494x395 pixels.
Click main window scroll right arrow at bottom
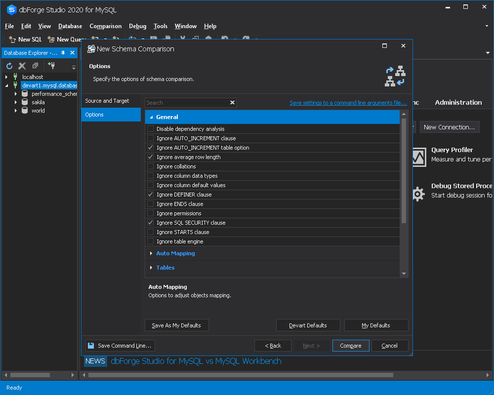[x=488, y=375]
